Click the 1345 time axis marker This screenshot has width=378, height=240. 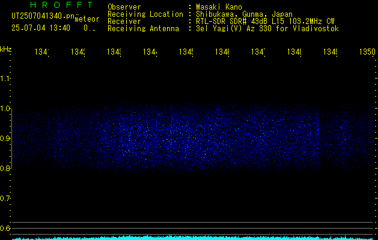[186, 52]
